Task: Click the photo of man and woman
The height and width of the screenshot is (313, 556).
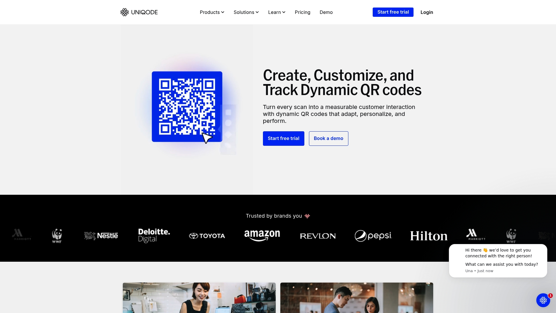Action: click(x=357, y=298)
